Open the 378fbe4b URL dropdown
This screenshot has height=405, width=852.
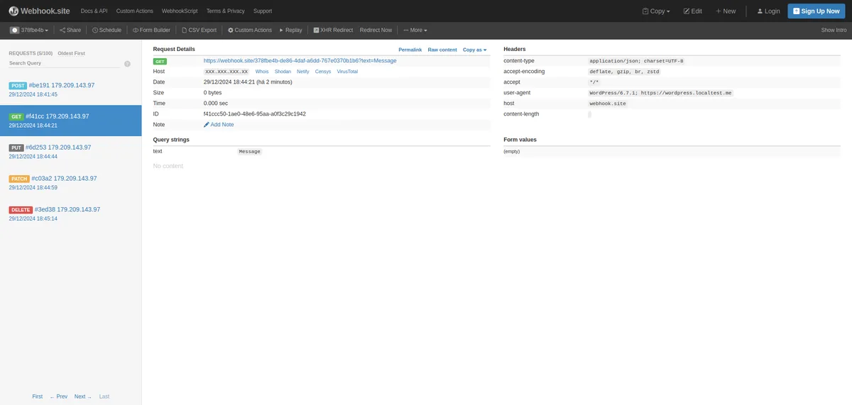[29, 30]
